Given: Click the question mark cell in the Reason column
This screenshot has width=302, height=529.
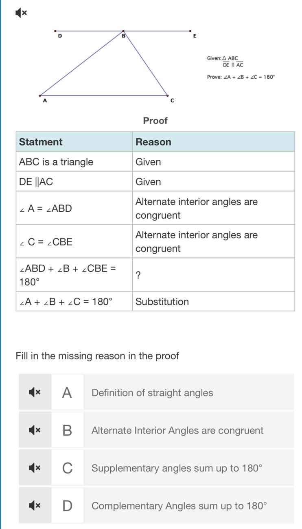Looking at the screenshot, I should pyautogui.click(x=138, y=274).
